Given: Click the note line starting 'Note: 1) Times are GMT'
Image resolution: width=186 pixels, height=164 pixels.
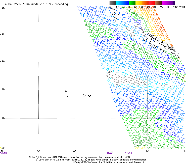Looking at the screenshot, I should coord(79,157).
